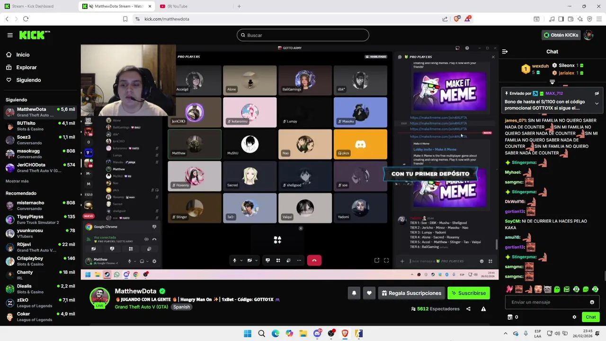Toggle fullscreen icon in call view

pyautogui.click(x=386, y=260)
